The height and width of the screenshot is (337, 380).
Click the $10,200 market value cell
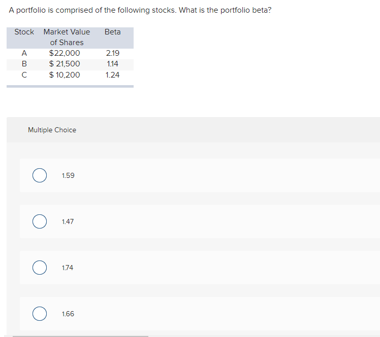(x=64, y=75)
